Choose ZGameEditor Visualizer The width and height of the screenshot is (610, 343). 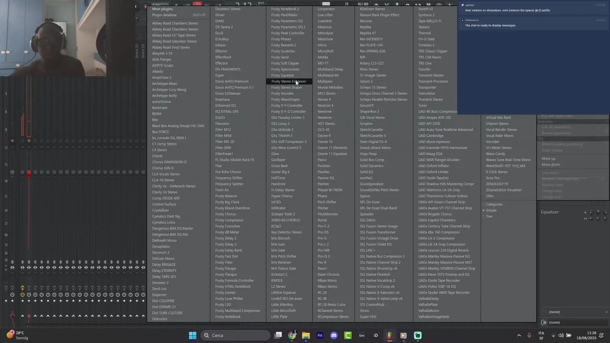(x=504, y=190)
